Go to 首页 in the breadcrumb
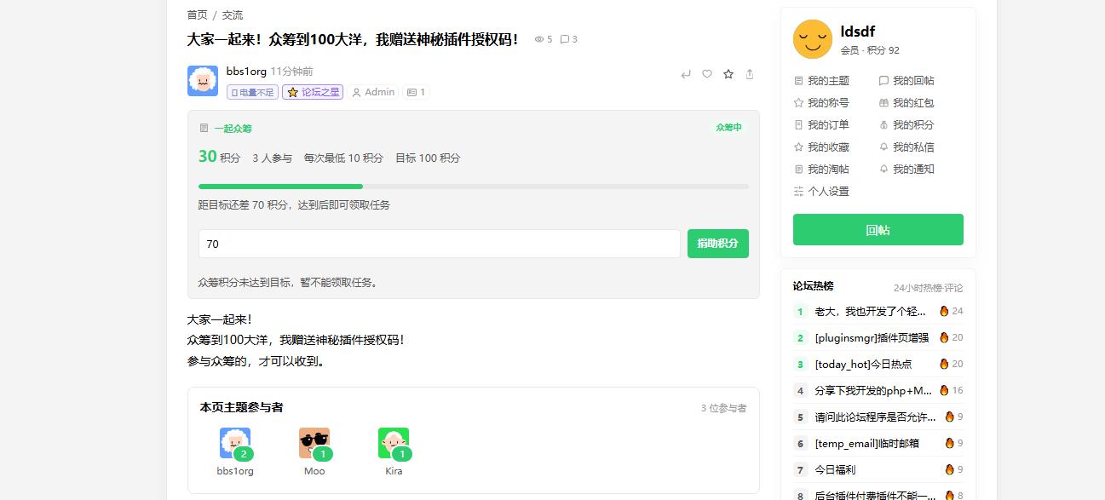This screenshot has height=500, width=1105. 197,15
